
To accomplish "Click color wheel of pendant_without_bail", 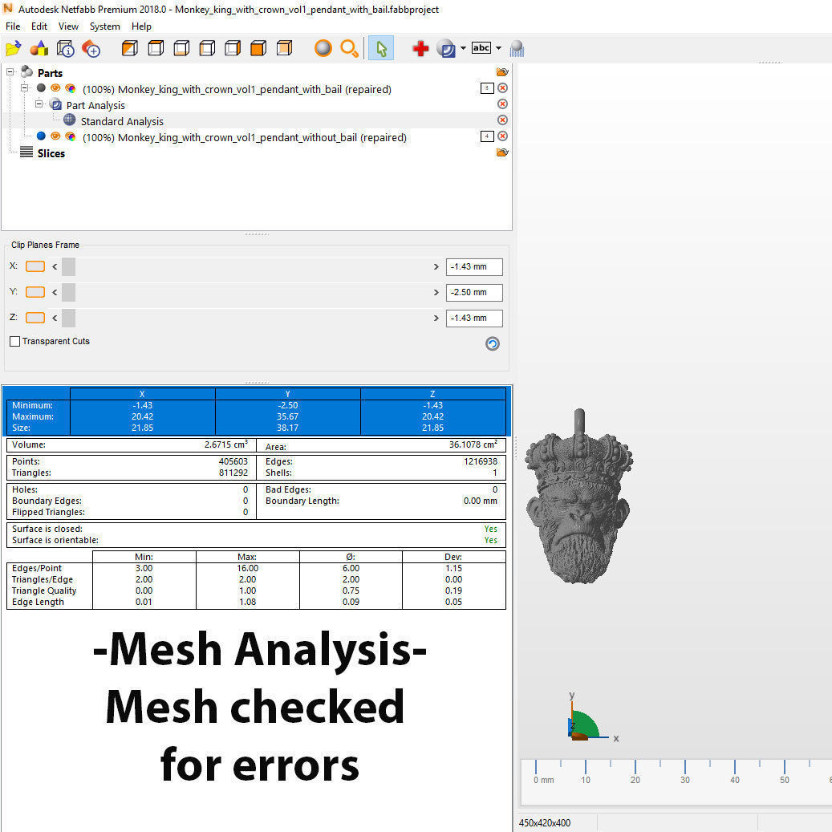I will tap(70, 137).
